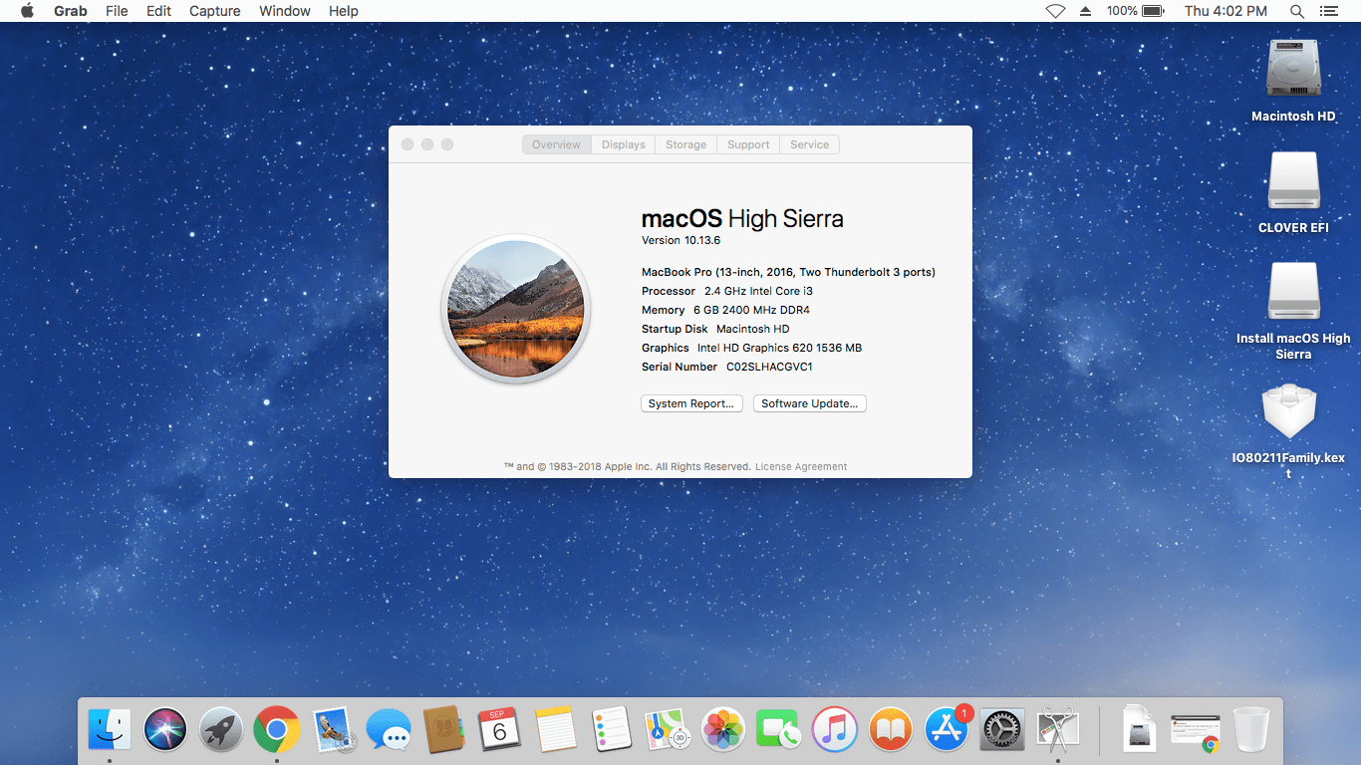Click Intel HD Graphics 620 1536 MB text

point(779,348)
